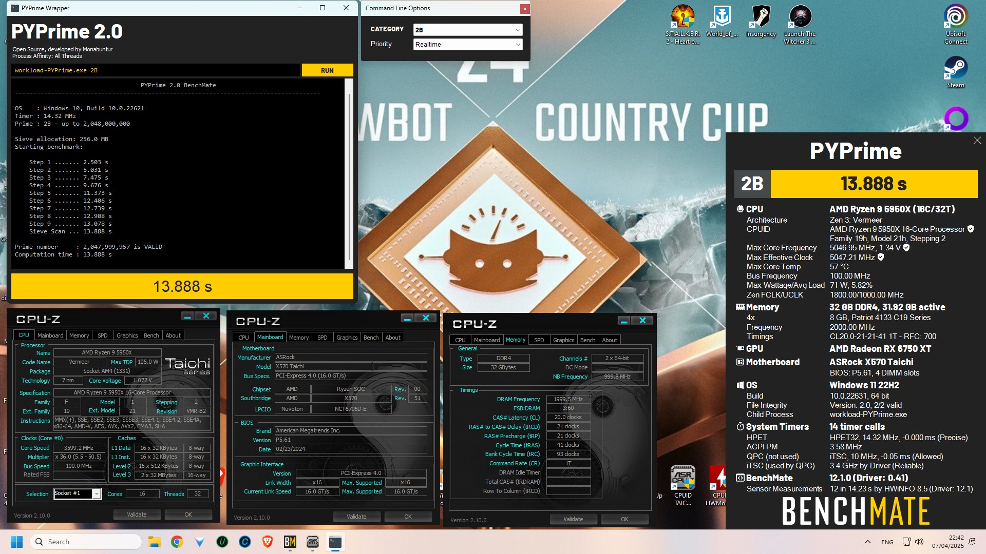Open the Priority dropdown set to Realtime
Image resolution: width=986 pixels, height=554 pixels.
tap(468, 45)
